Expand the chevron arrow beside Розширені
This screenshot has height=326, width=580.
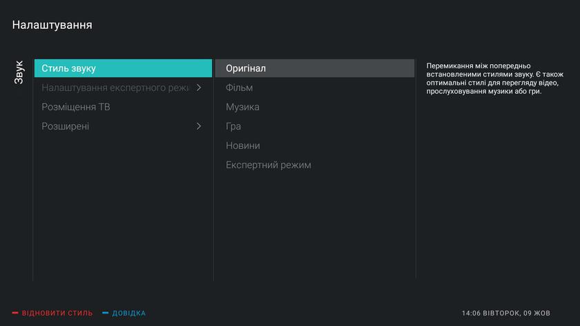point(199,126)
